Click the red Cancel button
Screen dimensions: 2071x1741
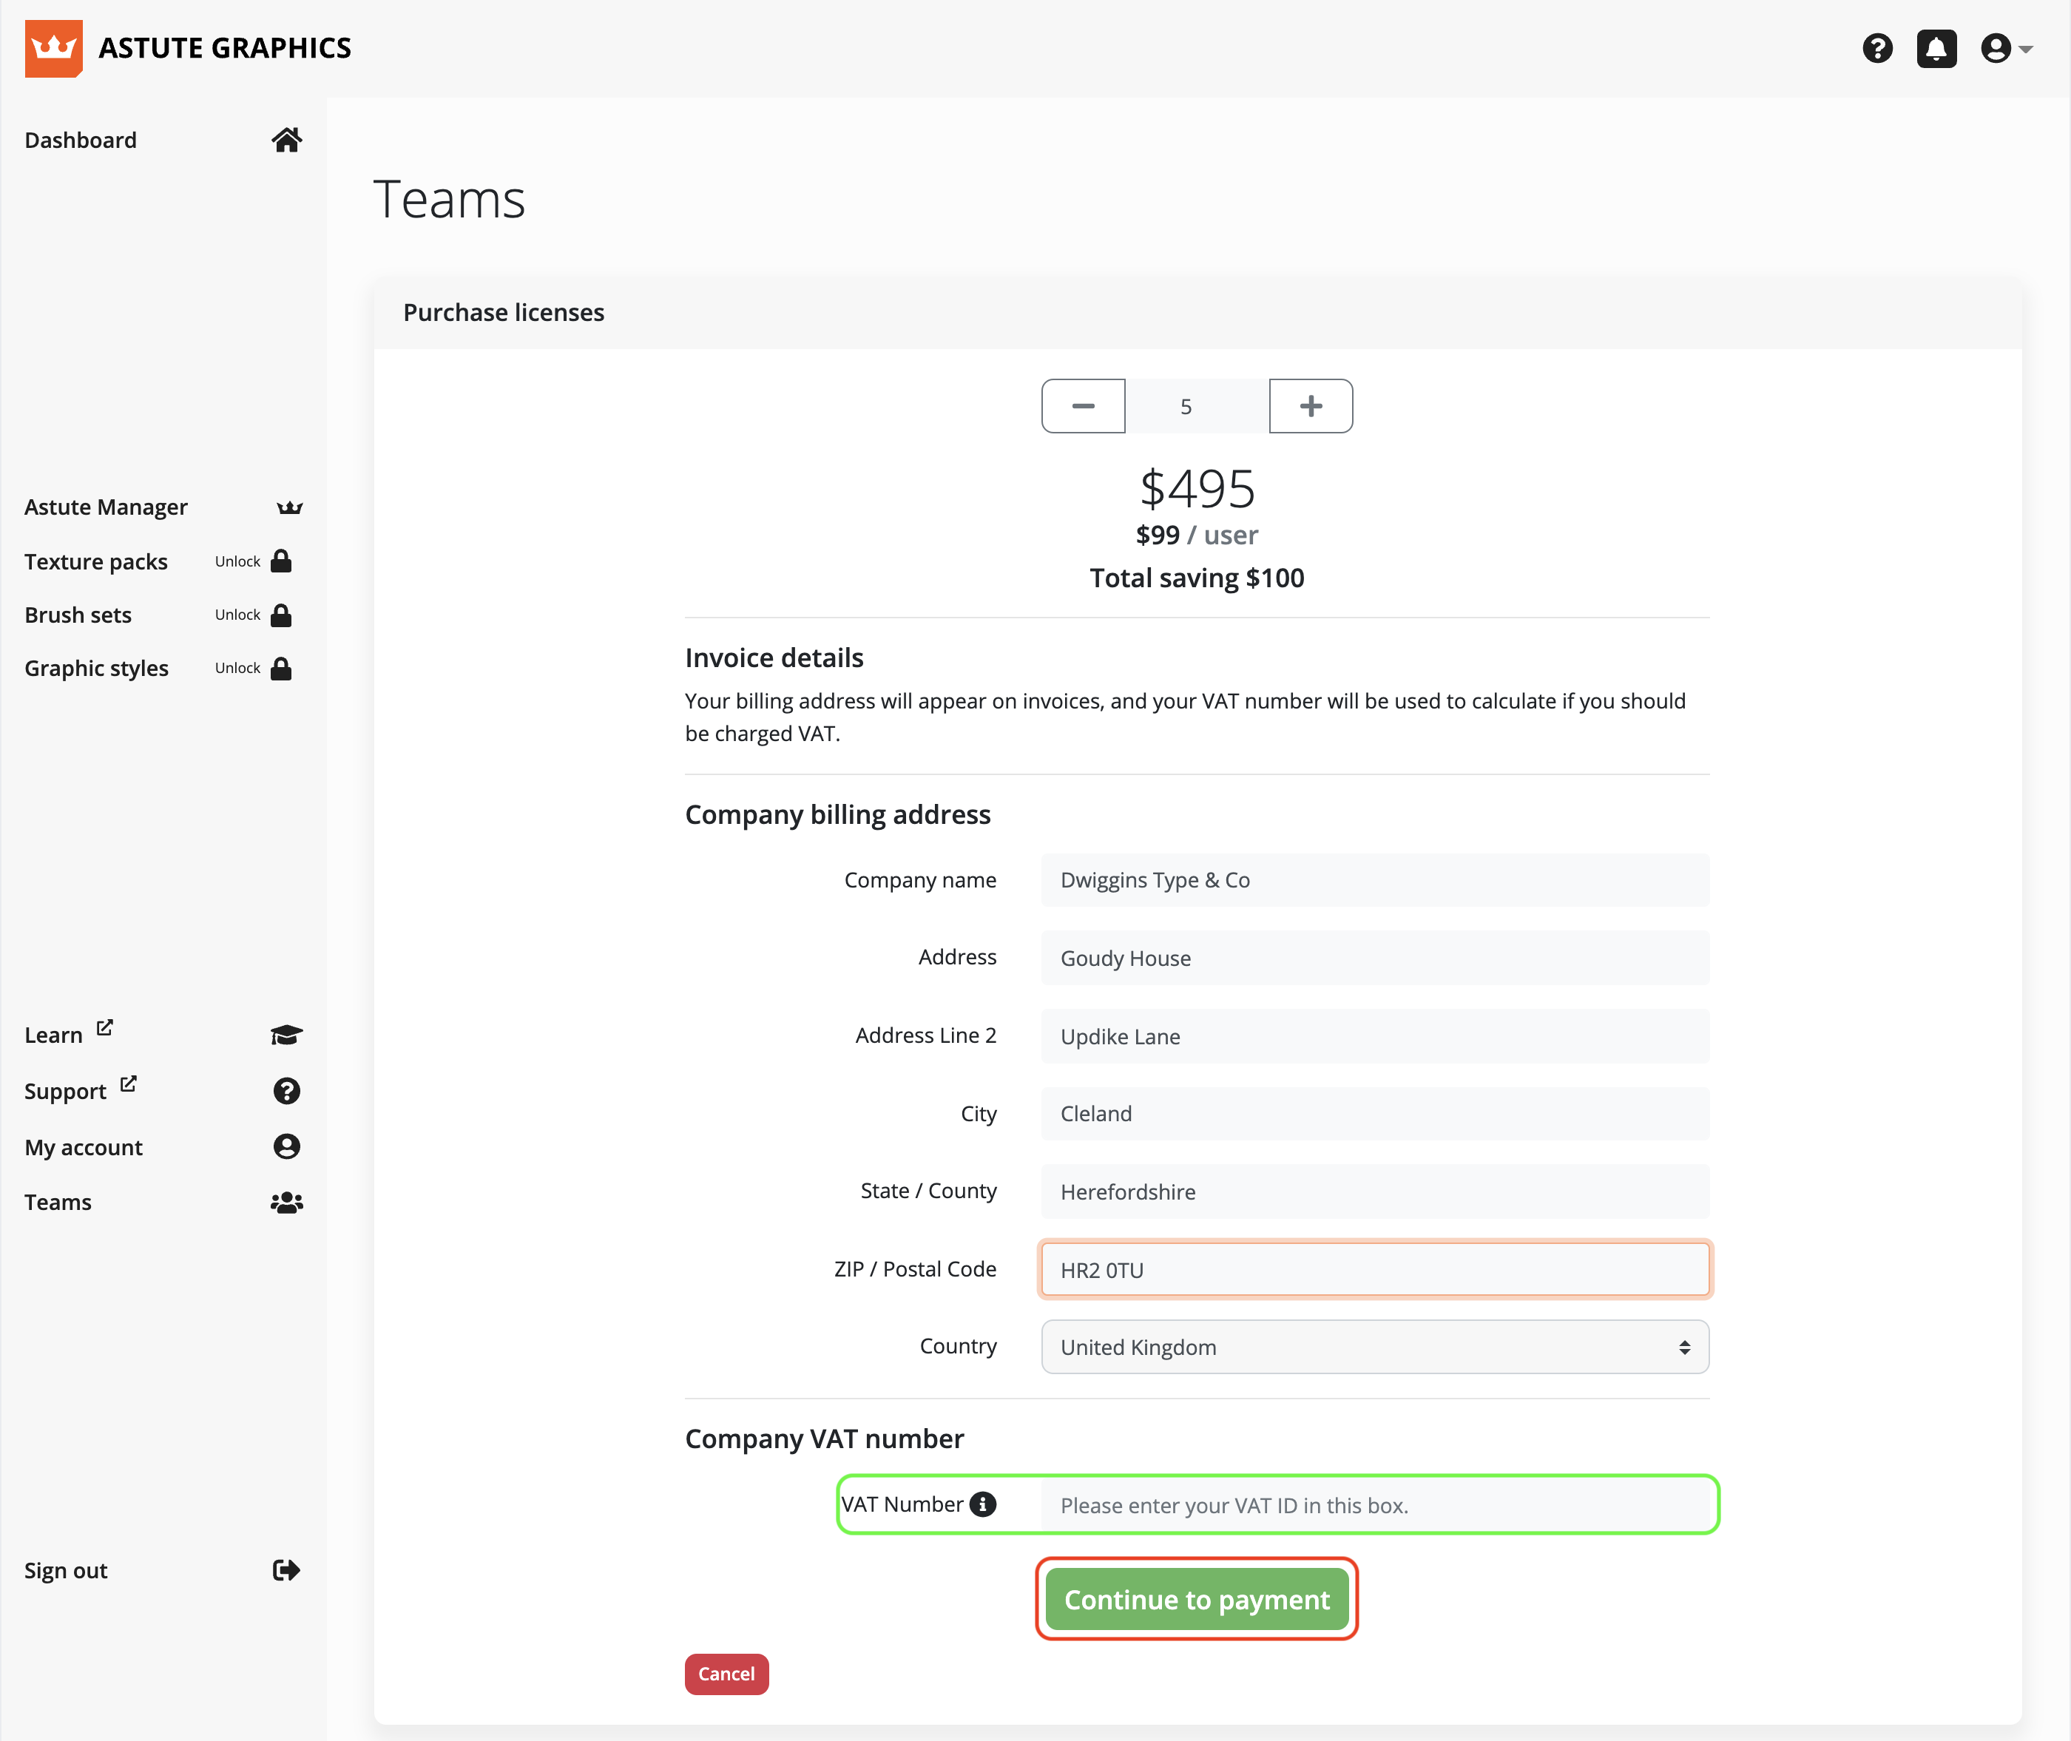tap(726, 1674)
